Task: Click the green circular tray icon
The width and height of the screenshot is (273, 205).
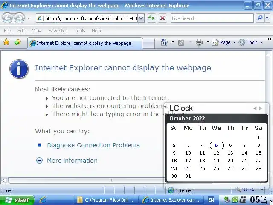Action: pyautogui.click(x=235, y=200)
